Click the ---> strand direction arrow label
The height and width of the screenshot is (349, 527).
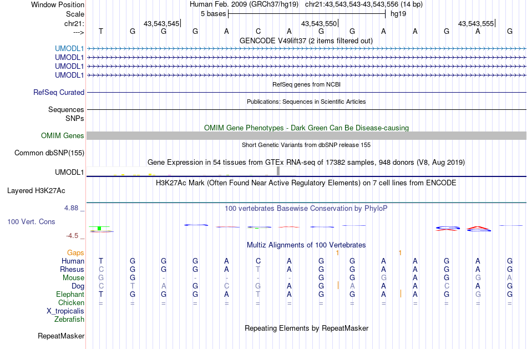79,32
